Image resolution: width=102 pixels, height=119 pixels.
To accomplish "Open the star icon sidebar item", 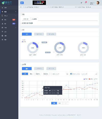I will click(x=9, y=20).
